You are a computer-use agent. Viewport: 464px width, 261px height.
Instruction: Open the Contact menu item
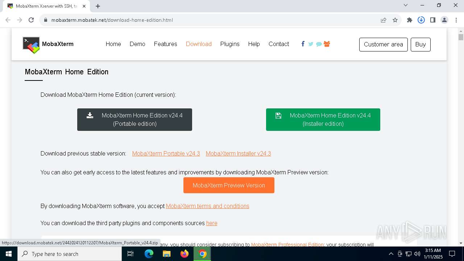point(279,44)
